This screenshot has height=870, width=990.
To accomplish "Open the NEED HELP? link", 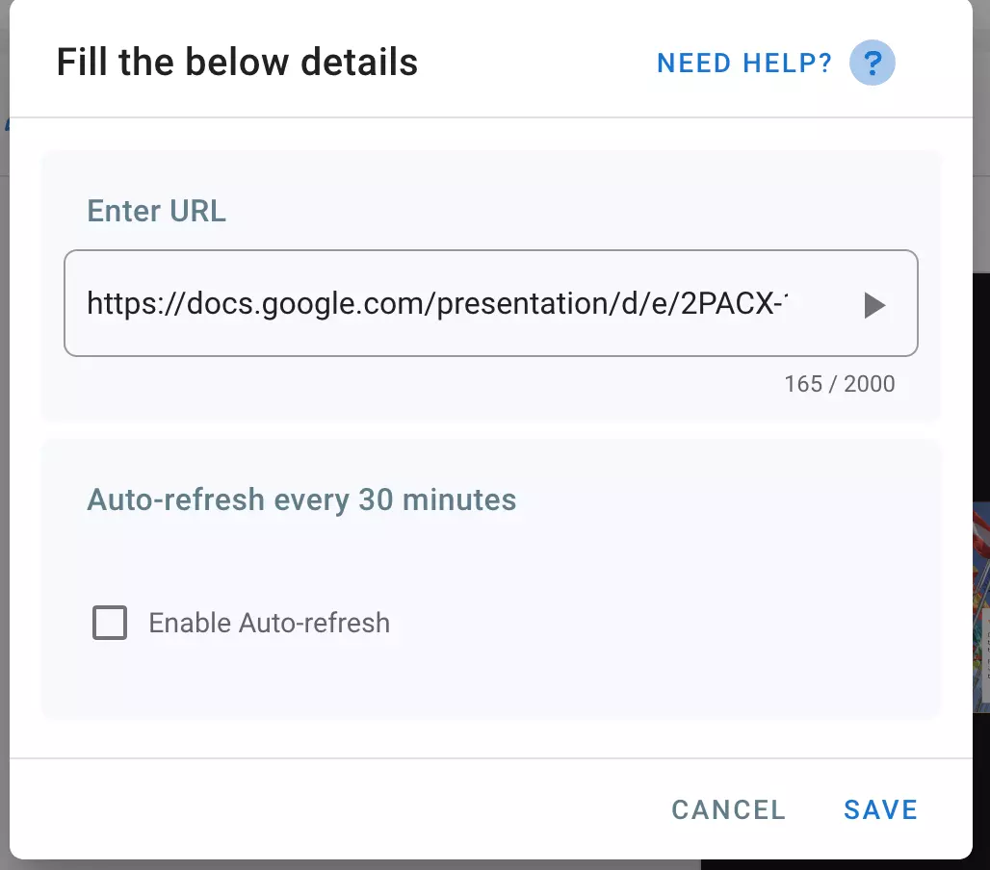I will [x=743, y=64].
